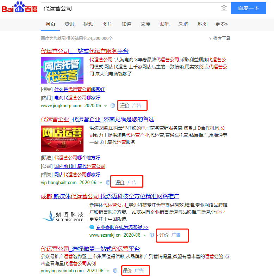
Task: Click 评价 link for www.szsmkj.cn result
Action: (164, 235)
